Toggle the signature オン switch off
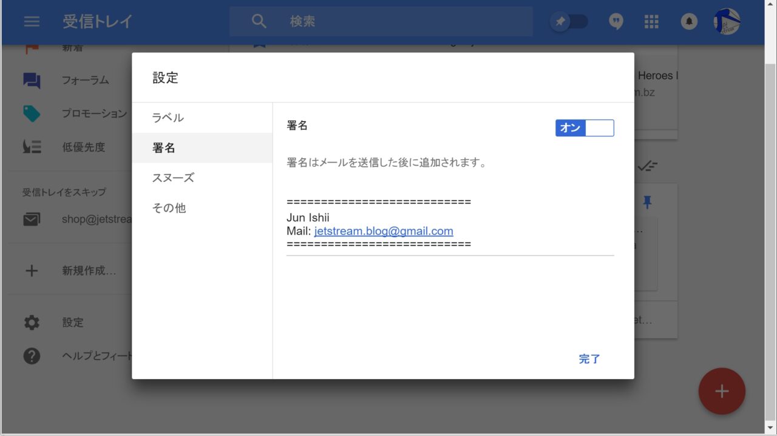The width and height of the screenshot is (777, 436). pyautogui.click(x=584, y=128)
